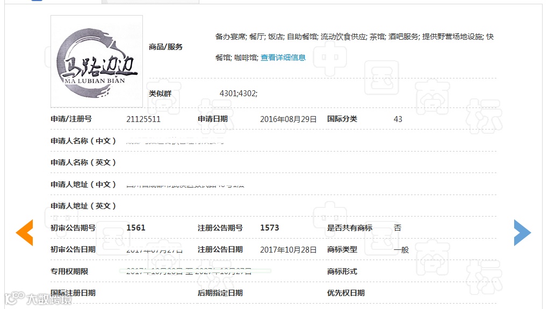
Task: Click the 申请人地址（中文） label
Action: (83, 184)
